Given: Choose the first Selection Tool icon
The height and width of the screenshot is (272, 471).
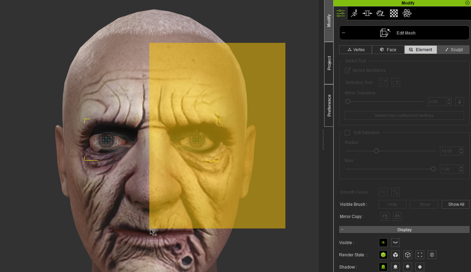Looking at the screenshot, I should [383, 83].
